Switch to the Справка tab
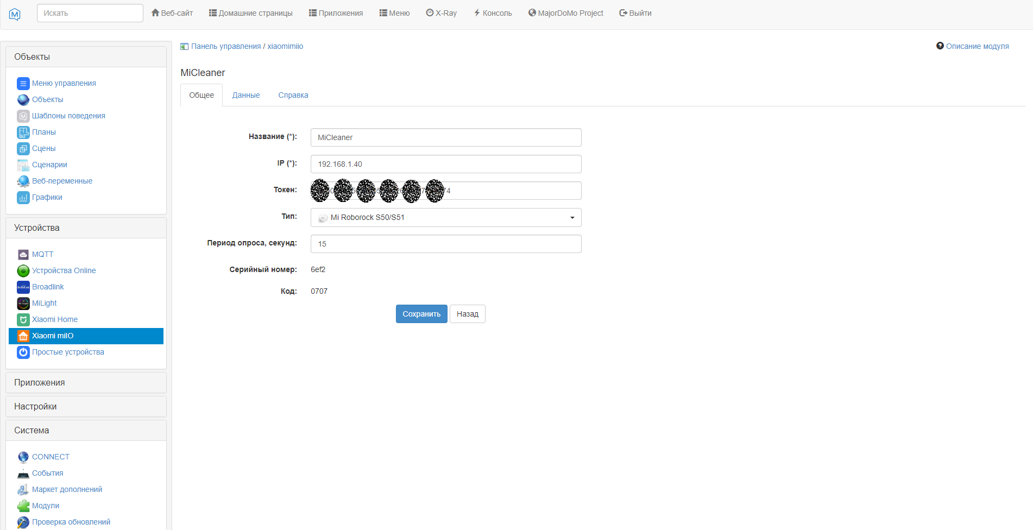This screenshot has width=1033, height=530. 293,95
